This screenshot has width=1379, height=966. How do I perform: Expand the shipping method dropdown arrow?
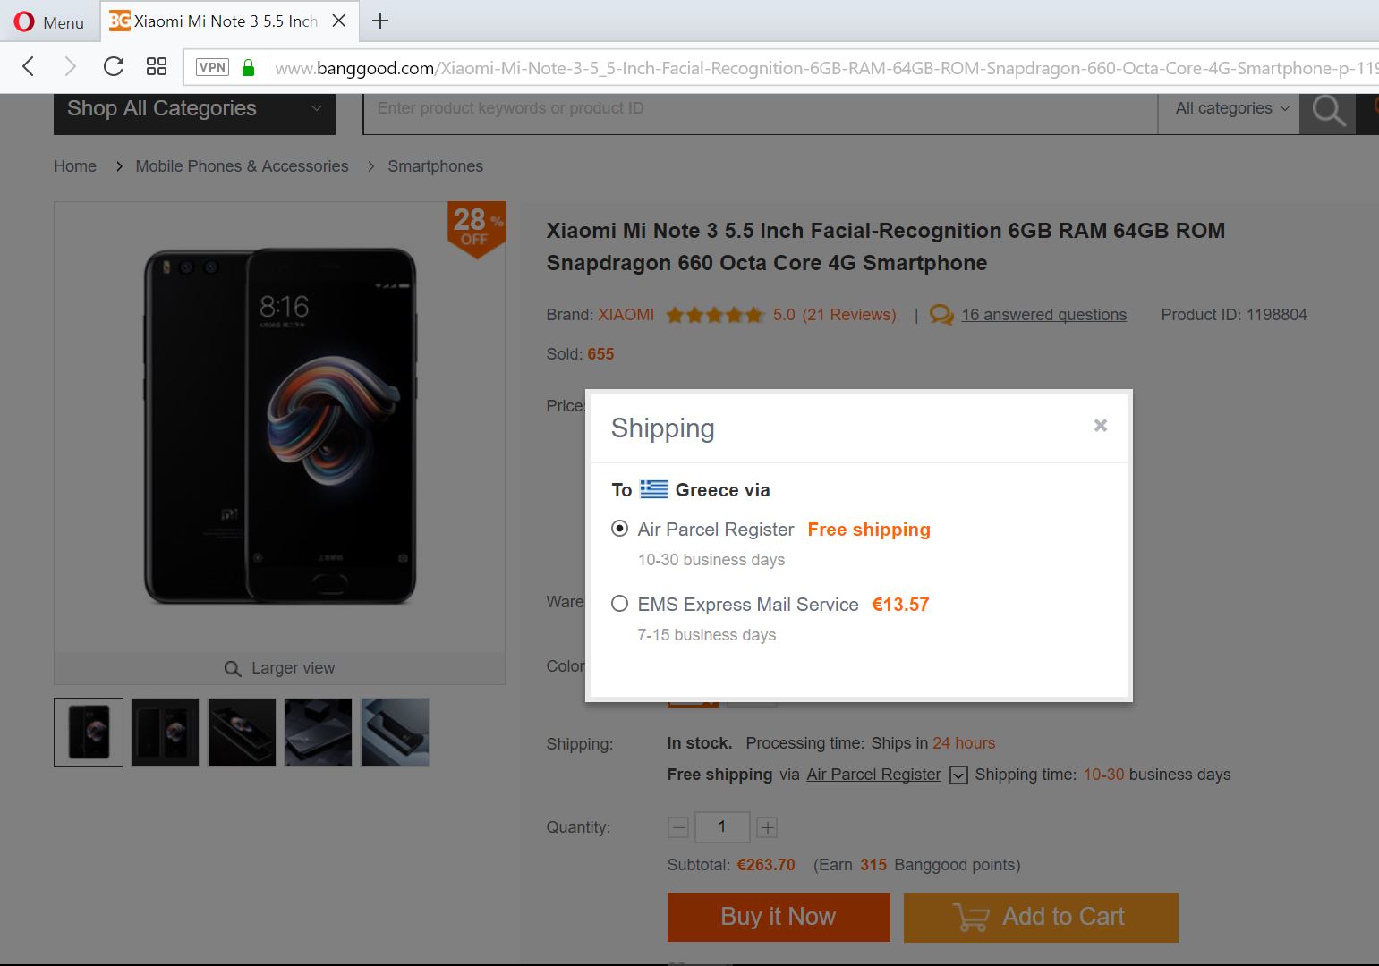click(x=958, y=775)
